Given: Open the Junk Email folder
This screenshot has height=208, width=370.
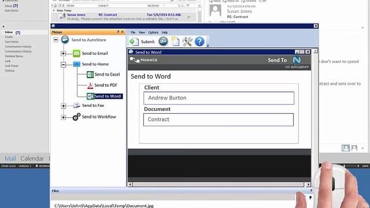Looking at the screenshot, I should tap(12, 66).
